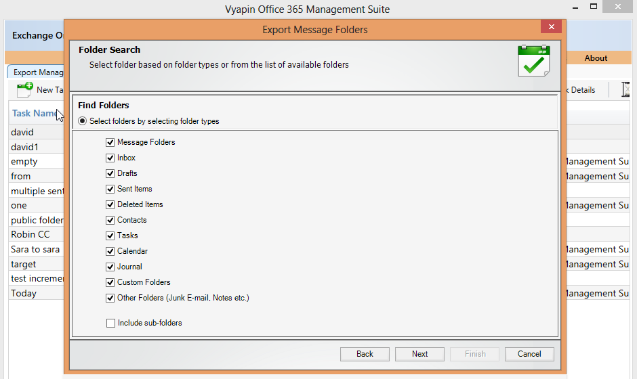The width and height of the screenshot is (637, 379).
Task: Click the partially hidden toolbar icon at right
Action: pyautogui.click(x=625, y=90)
